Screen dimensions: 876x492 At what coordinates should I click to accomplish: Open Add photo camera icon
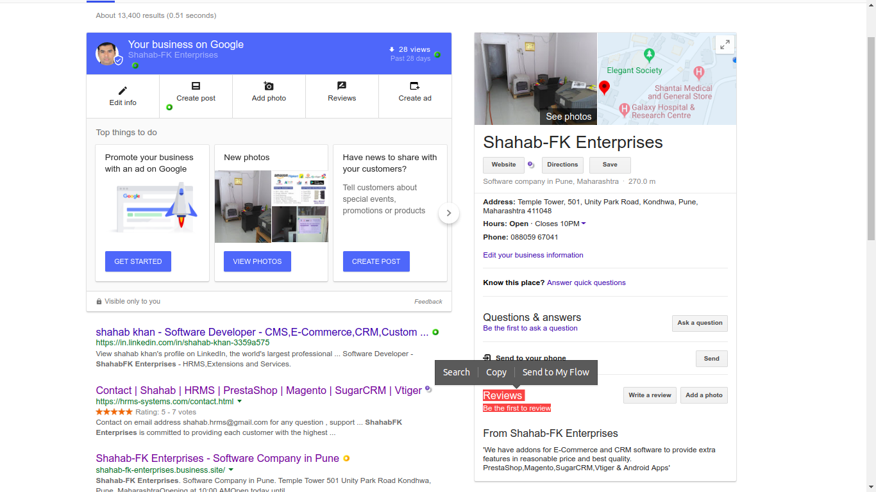[x=269, y=86]
